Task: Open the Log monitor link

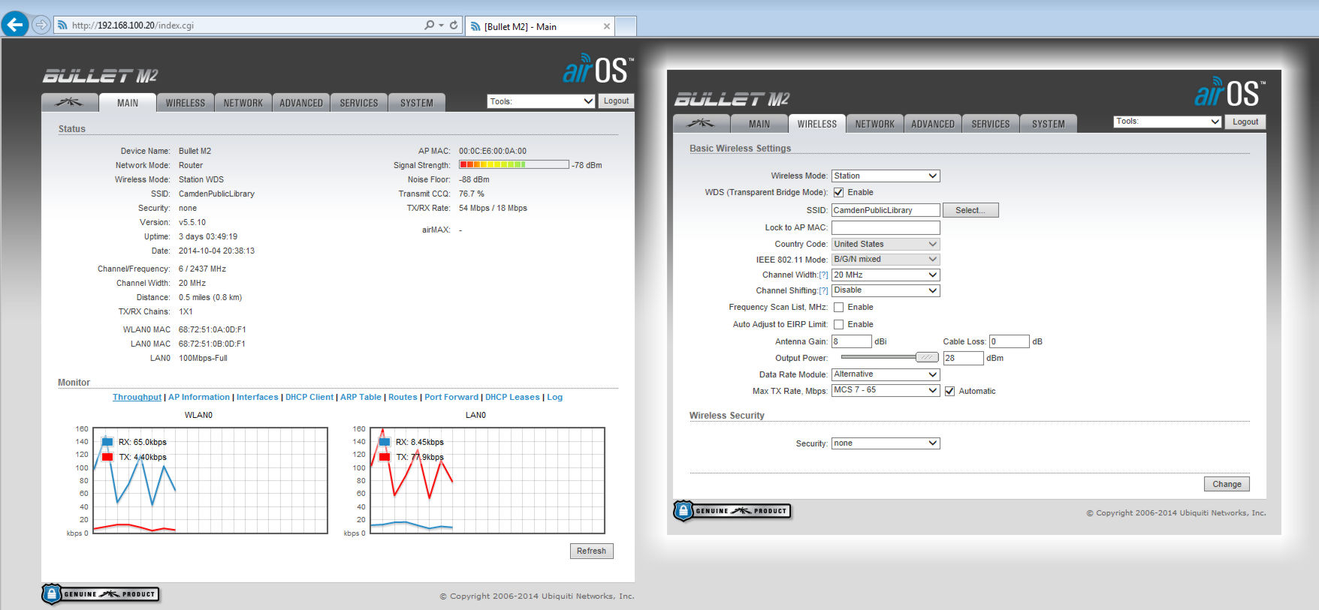Action: 554,397
